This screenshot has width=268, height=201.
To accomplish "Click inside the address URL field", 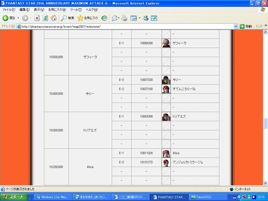I will pos(127,26).
